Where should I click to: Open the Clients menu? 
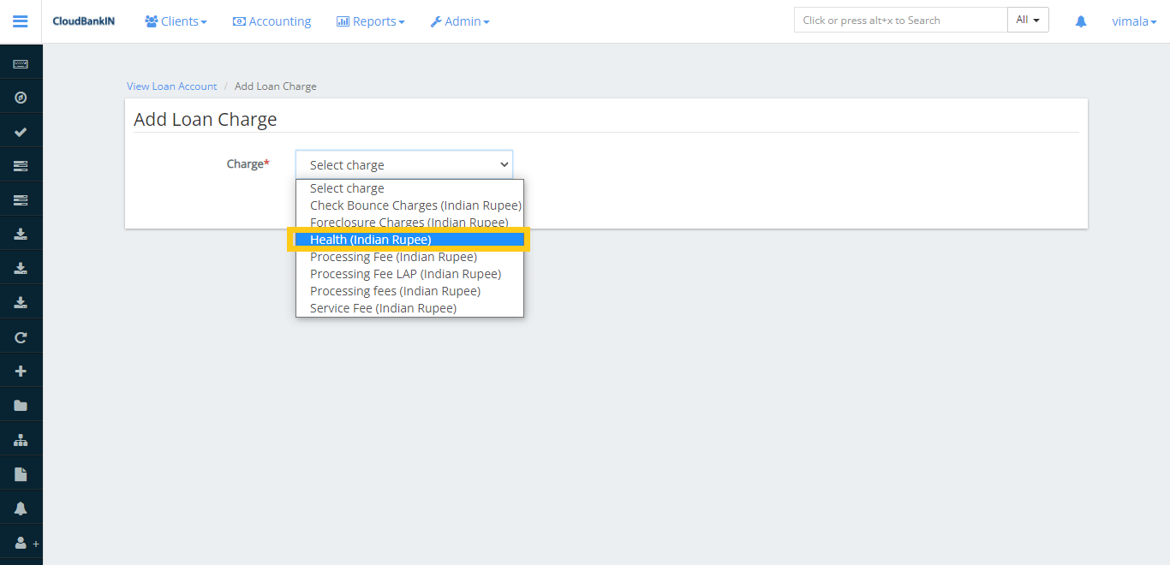point(176,21)
